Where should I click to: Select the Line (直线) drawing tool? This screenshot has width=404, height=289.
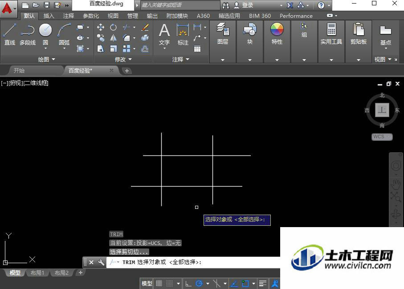9,34
